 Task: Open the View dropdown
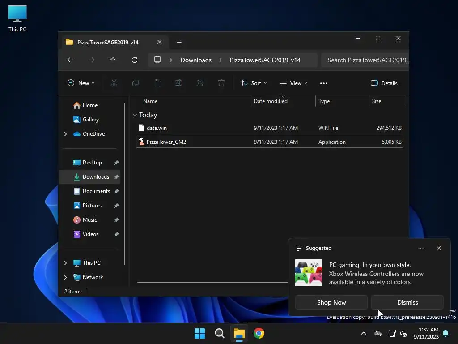point(293,83)
